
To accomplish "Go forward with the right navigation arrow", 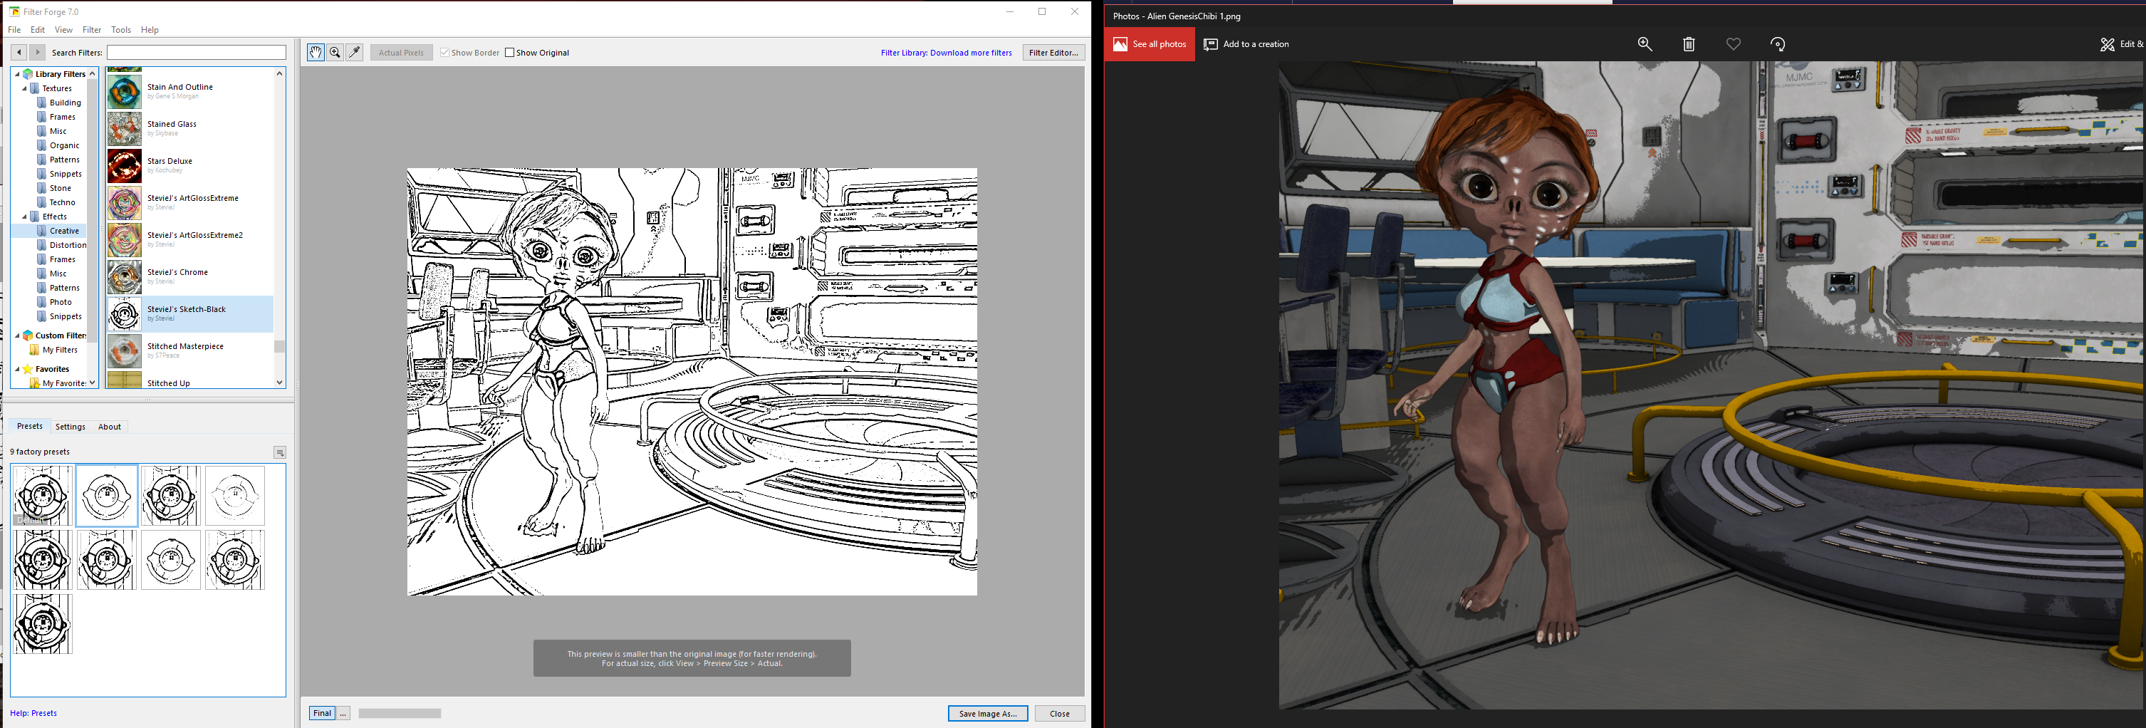I will (x=36, y=53).
